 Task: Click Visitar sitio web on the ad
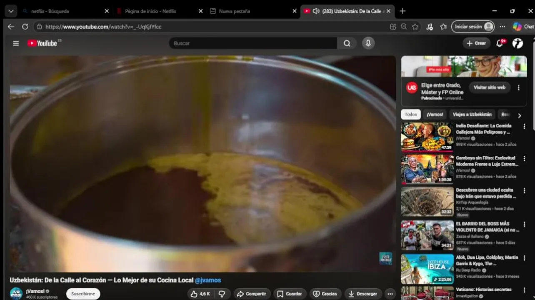click(490, 87)
